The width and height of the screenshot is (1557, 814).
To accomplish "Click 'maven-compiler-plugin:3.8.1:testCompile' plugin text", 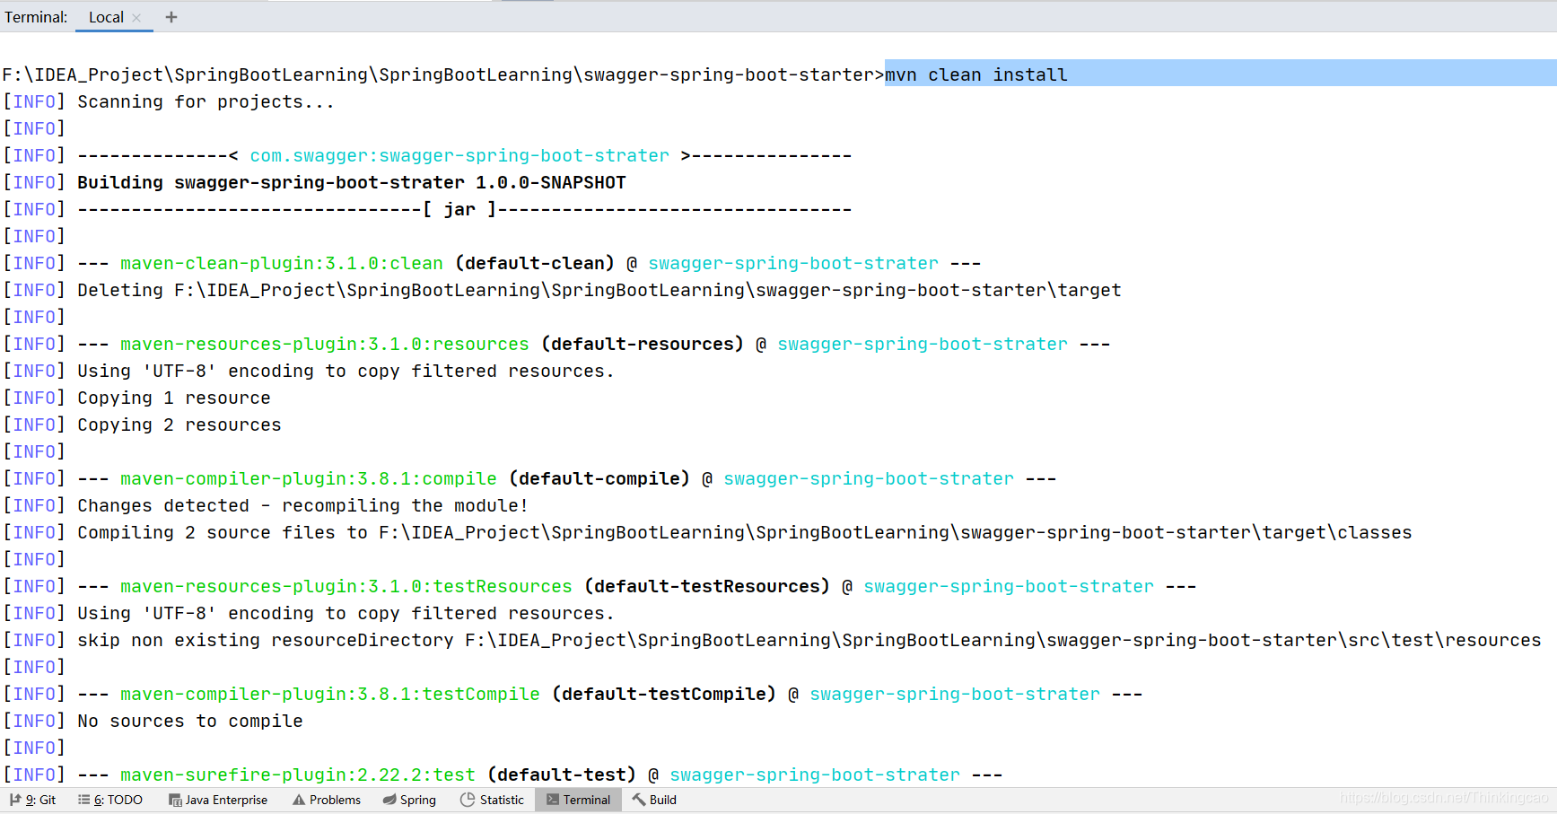I will click(330, 694).
